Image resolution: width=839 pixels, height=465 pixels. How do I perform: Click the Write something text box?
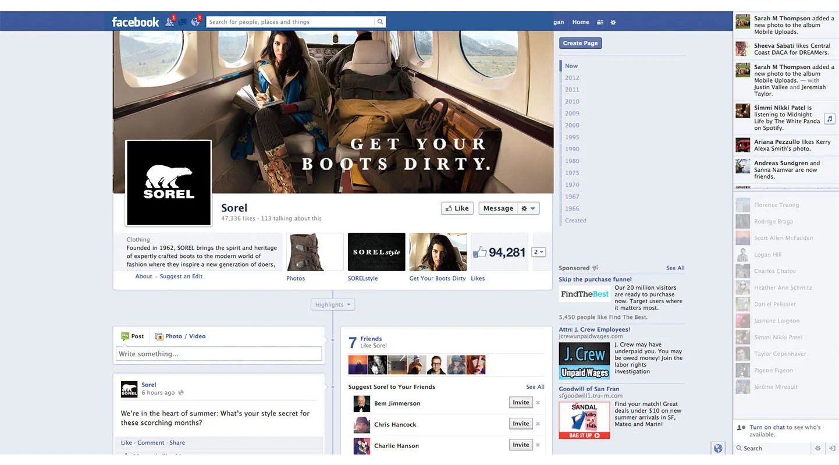coord(219,354)
